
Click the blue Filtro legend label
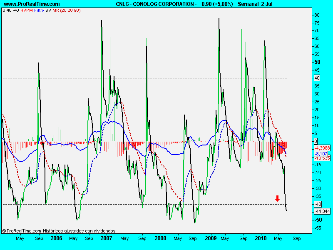click(39, 10)
